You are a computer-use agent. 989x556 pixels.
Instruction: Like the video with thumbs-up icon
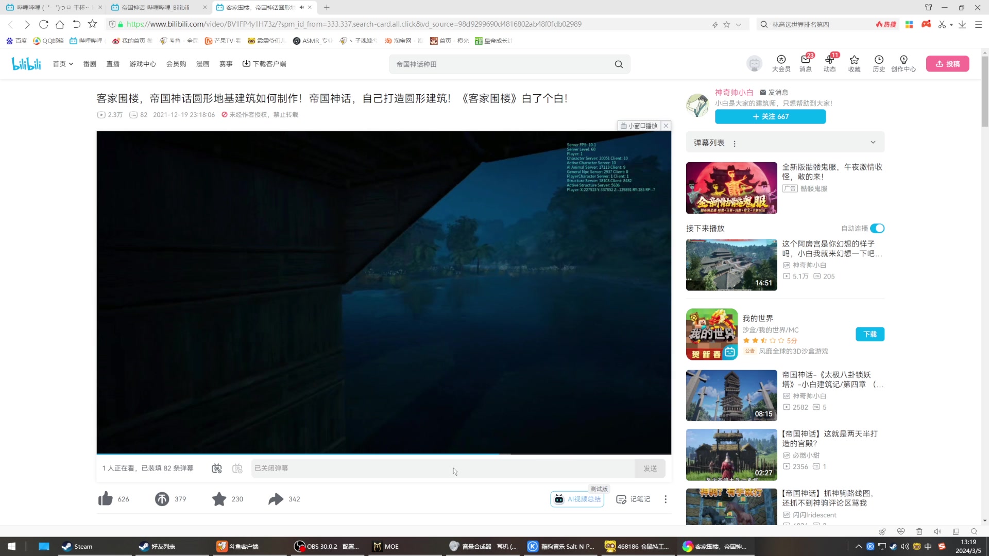click(105, 498)
